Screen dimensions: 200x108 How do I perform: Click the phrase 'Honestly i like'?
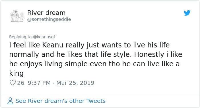pos(158,55)
